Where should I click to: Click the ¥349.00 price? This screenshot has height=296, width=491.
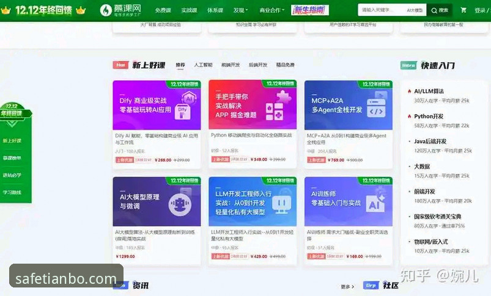[x=259, y=159]
